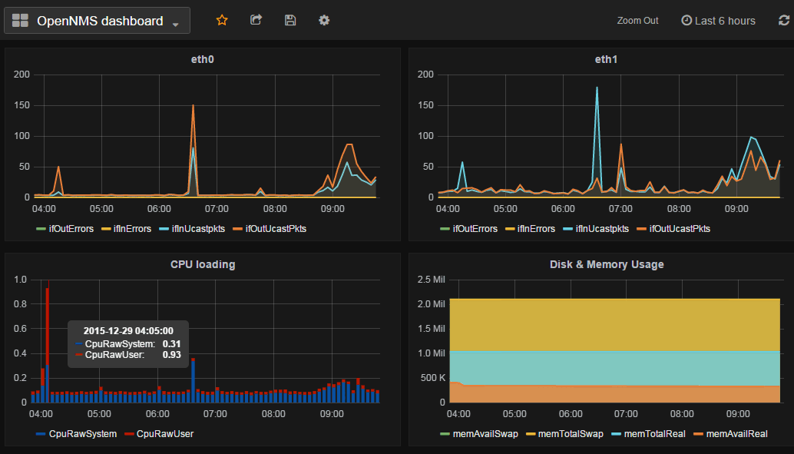794x454 pixels.
Task: Click the tall orange spike in eth0 graph
Action: click(x=193, y=108)
